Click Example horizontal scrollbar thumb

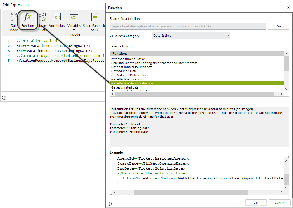coord(190,192)
